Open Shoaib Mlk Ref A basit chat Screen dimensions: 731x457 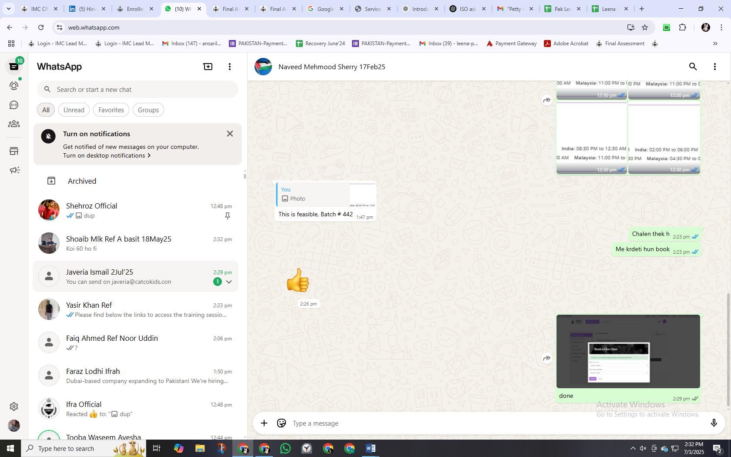(x=136, y=243)
